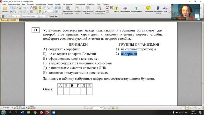
Task: Open the Инструменты menu
Action: (68, 4)
